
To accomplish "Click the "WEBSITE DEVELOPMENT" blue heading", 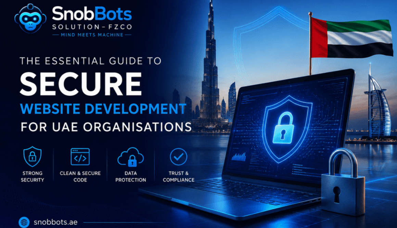I will click(x=103, y=109).
